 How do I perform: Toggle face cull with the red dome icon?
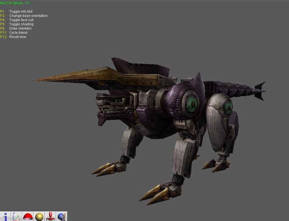tap(28, 216)
